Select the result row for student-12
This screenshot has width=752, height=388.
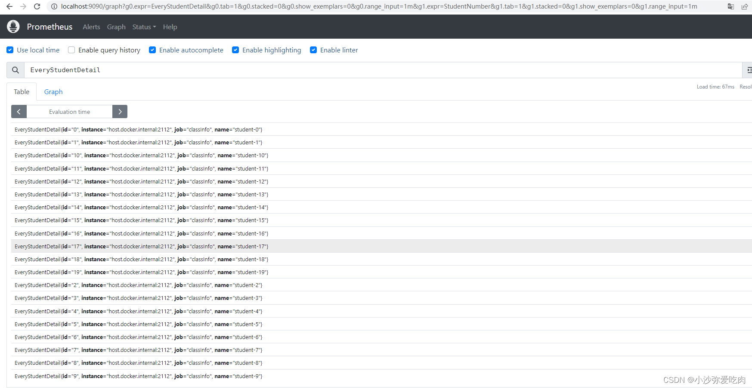tap(381, 181)
